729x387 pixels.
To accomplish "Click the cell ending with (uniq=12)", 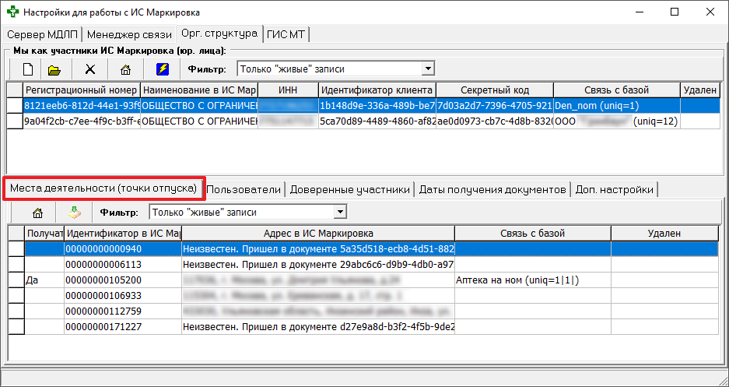I will [x=617, y=121].
